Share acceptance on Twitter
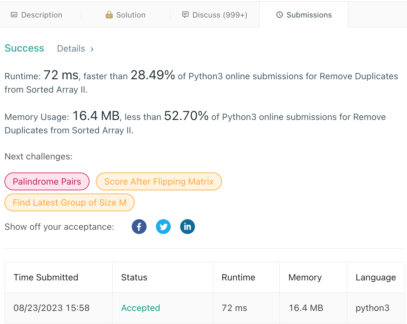The image size is (407, 324). 163,227
